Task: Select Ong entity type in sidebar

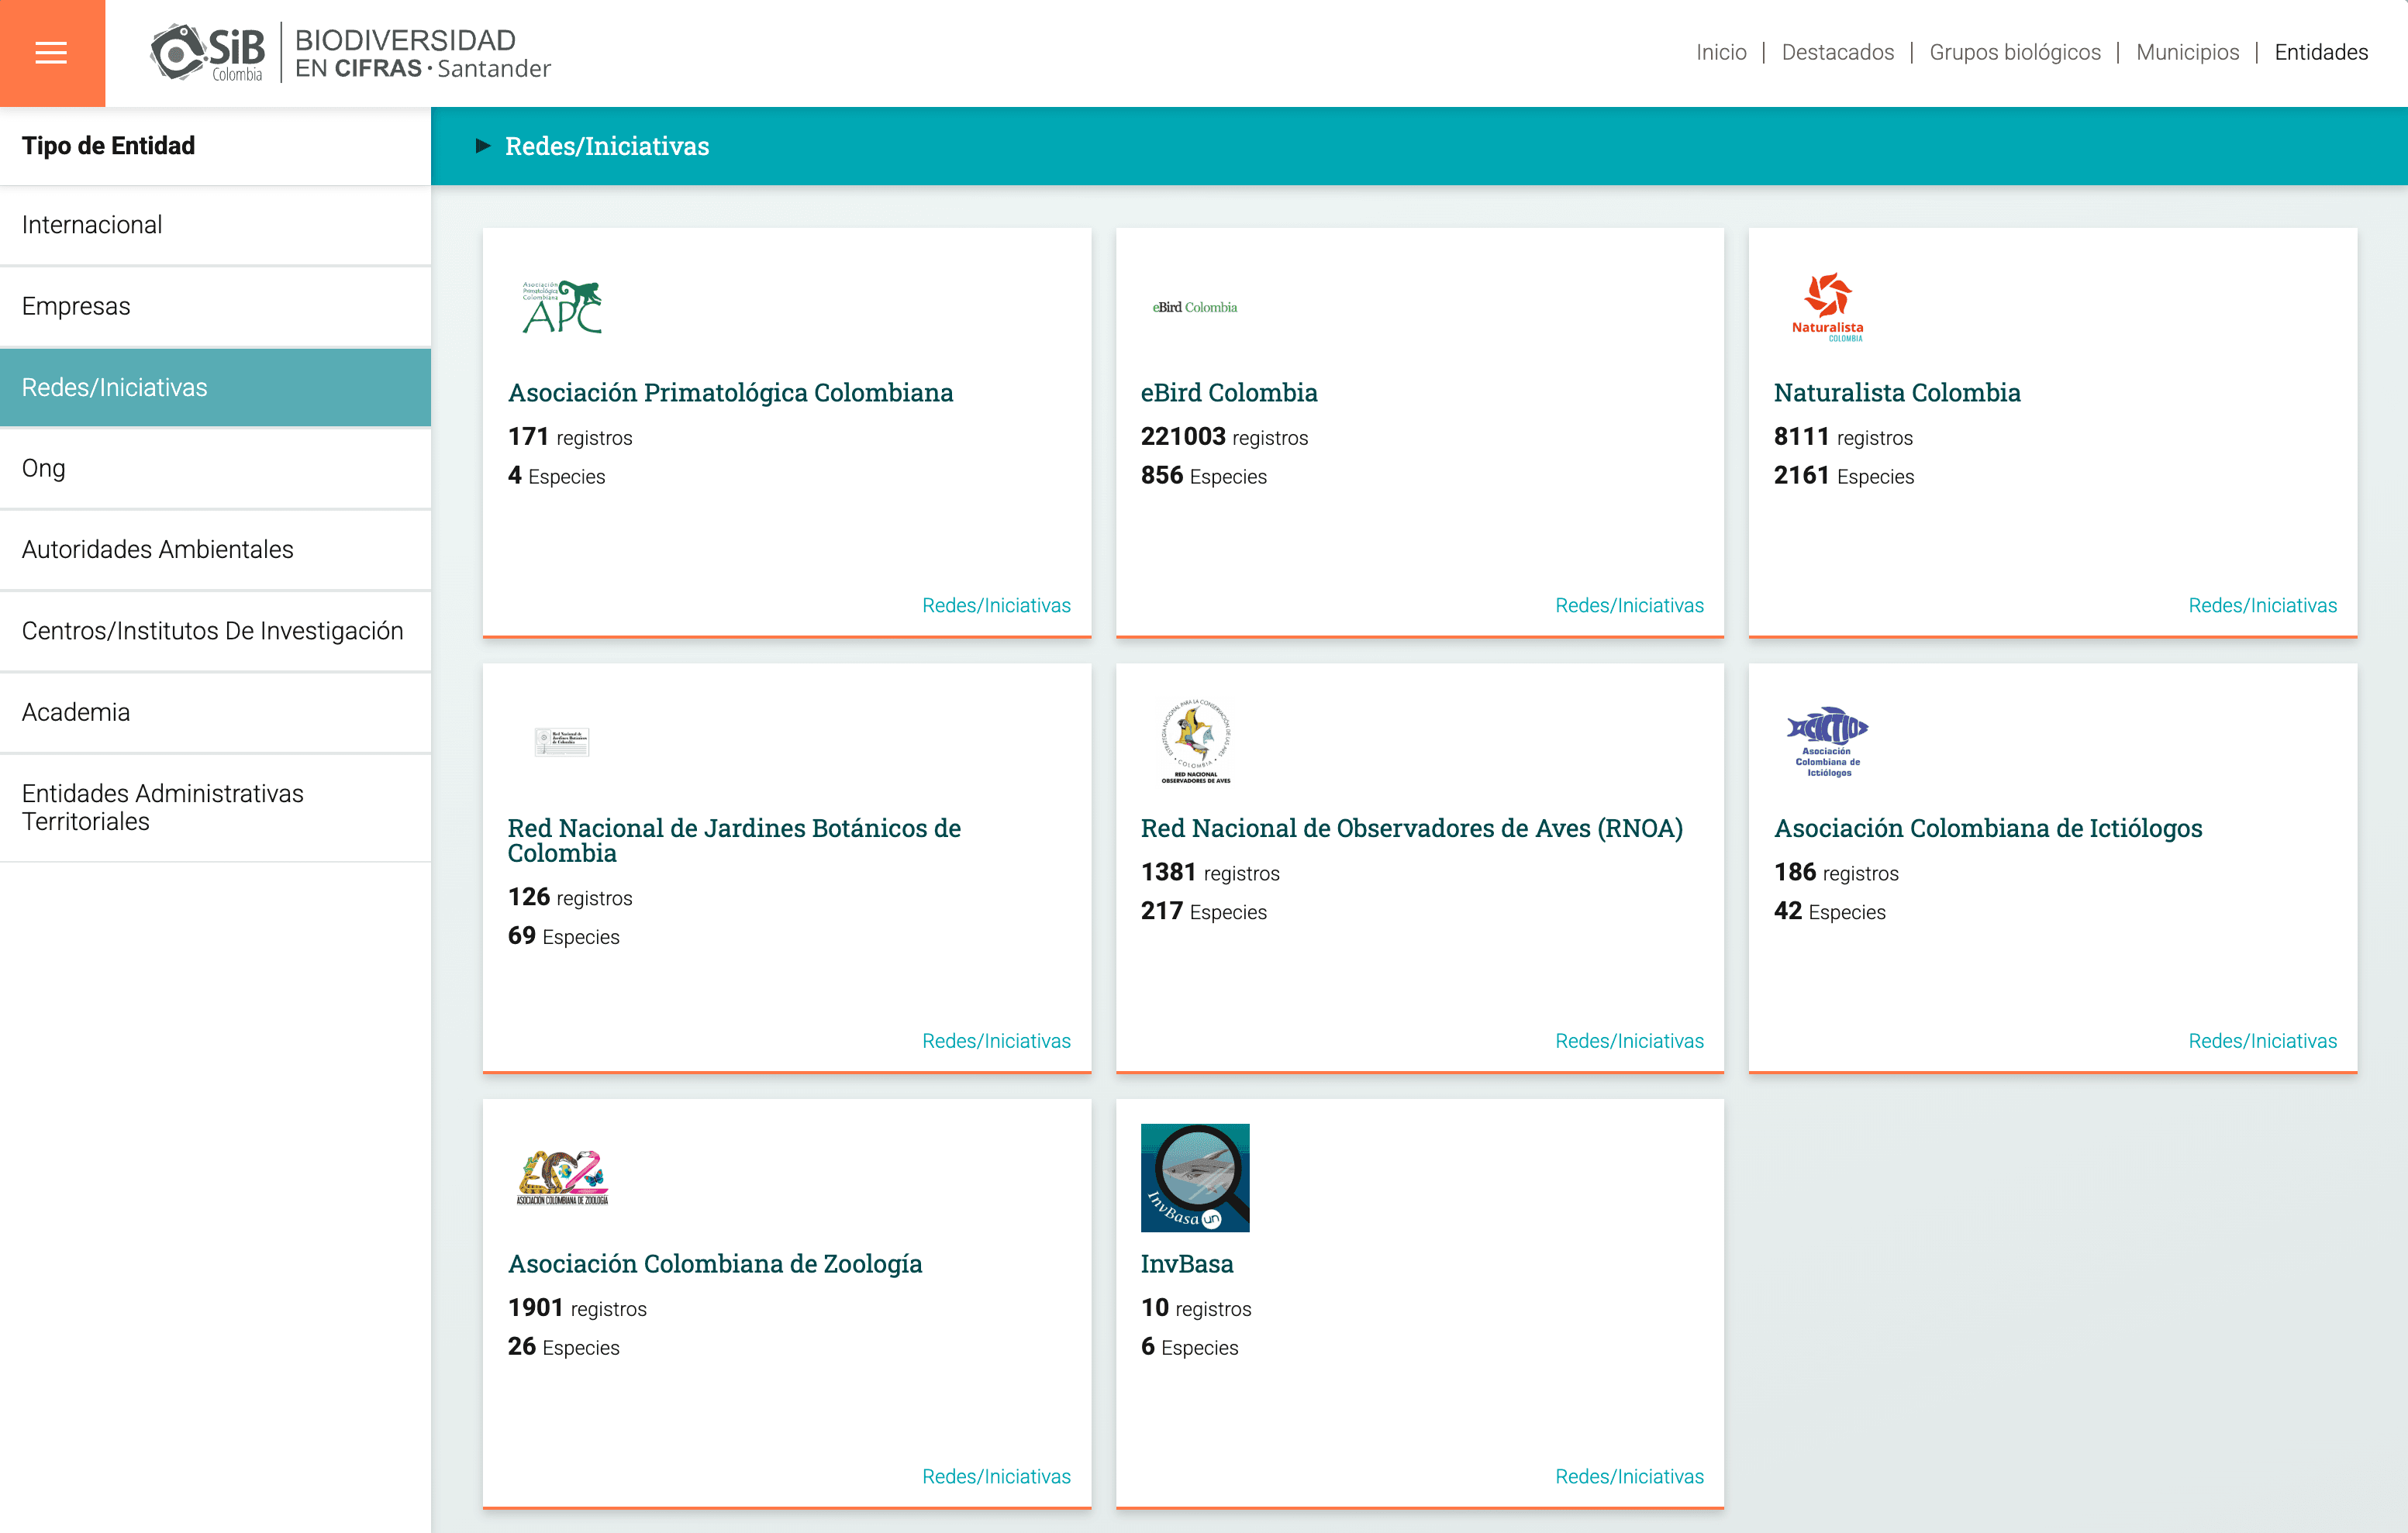Action: coord(215,468)
